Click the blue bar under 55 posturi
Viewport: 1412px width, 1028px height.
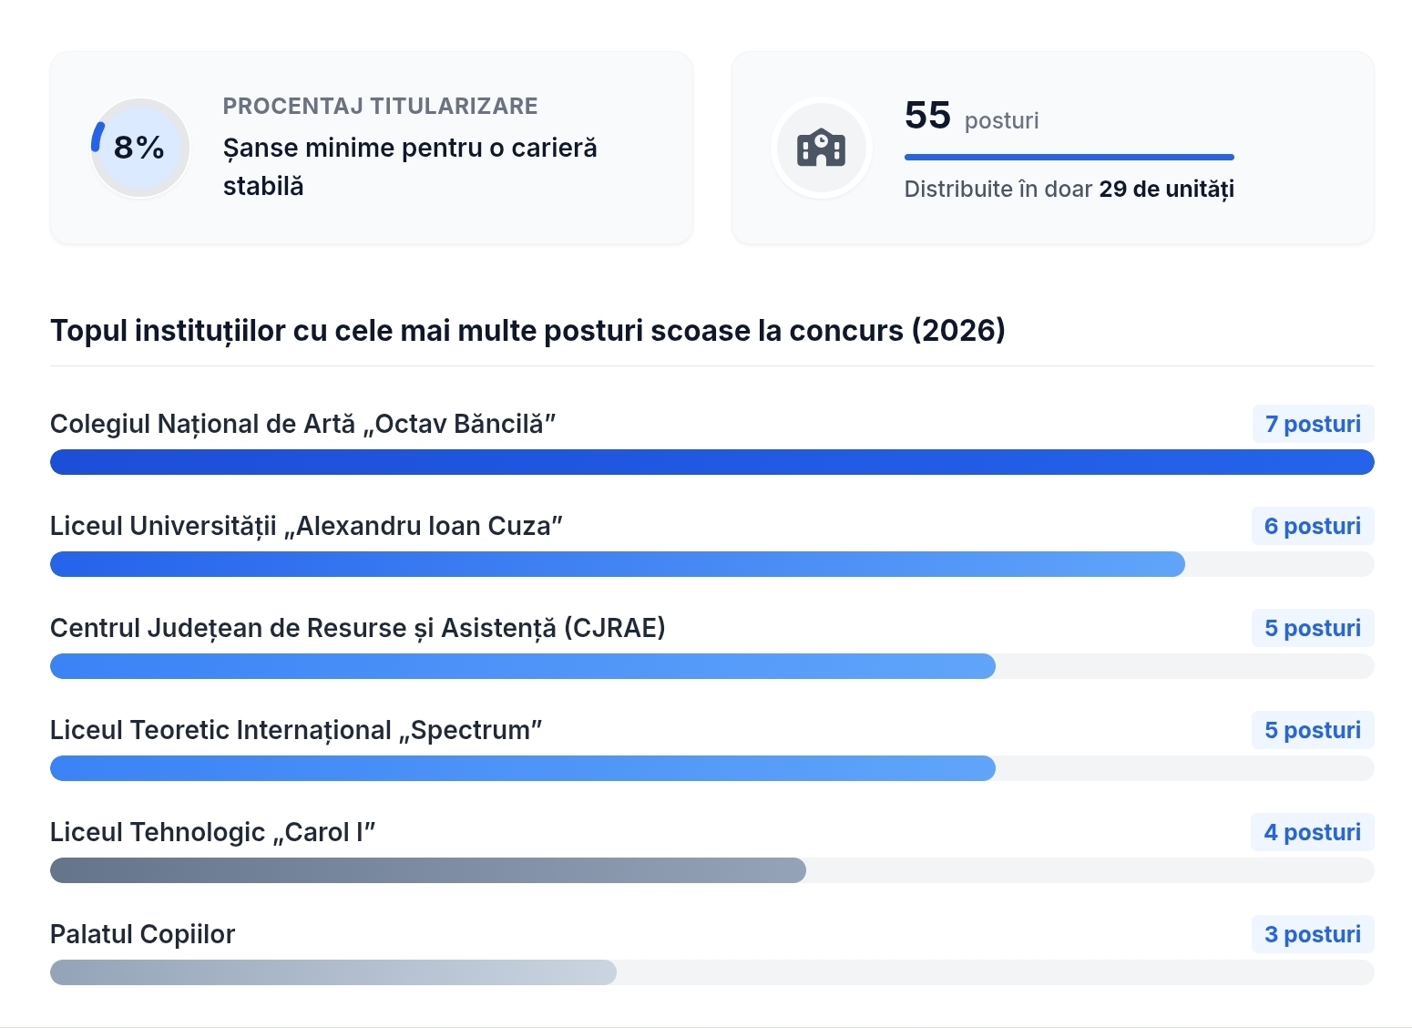1069,158
